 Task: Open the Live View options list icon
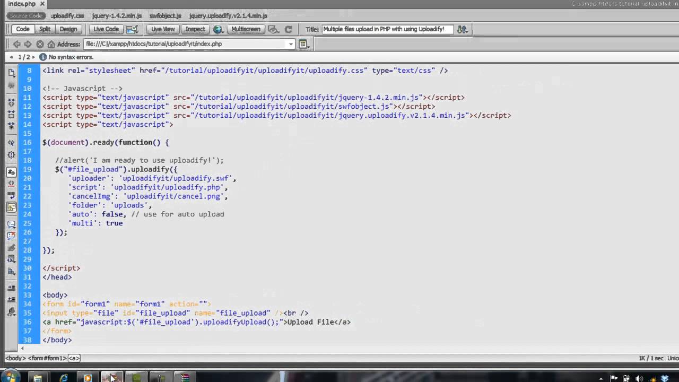pos(304,44)
